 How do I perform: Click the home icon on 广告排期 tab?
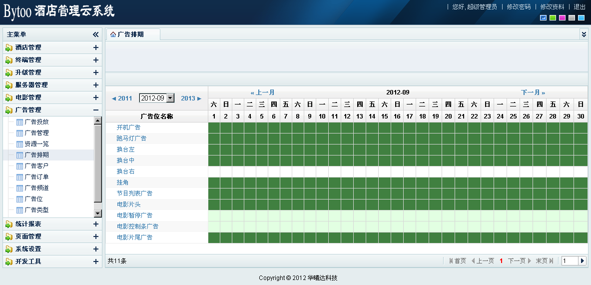coord(113,34)
